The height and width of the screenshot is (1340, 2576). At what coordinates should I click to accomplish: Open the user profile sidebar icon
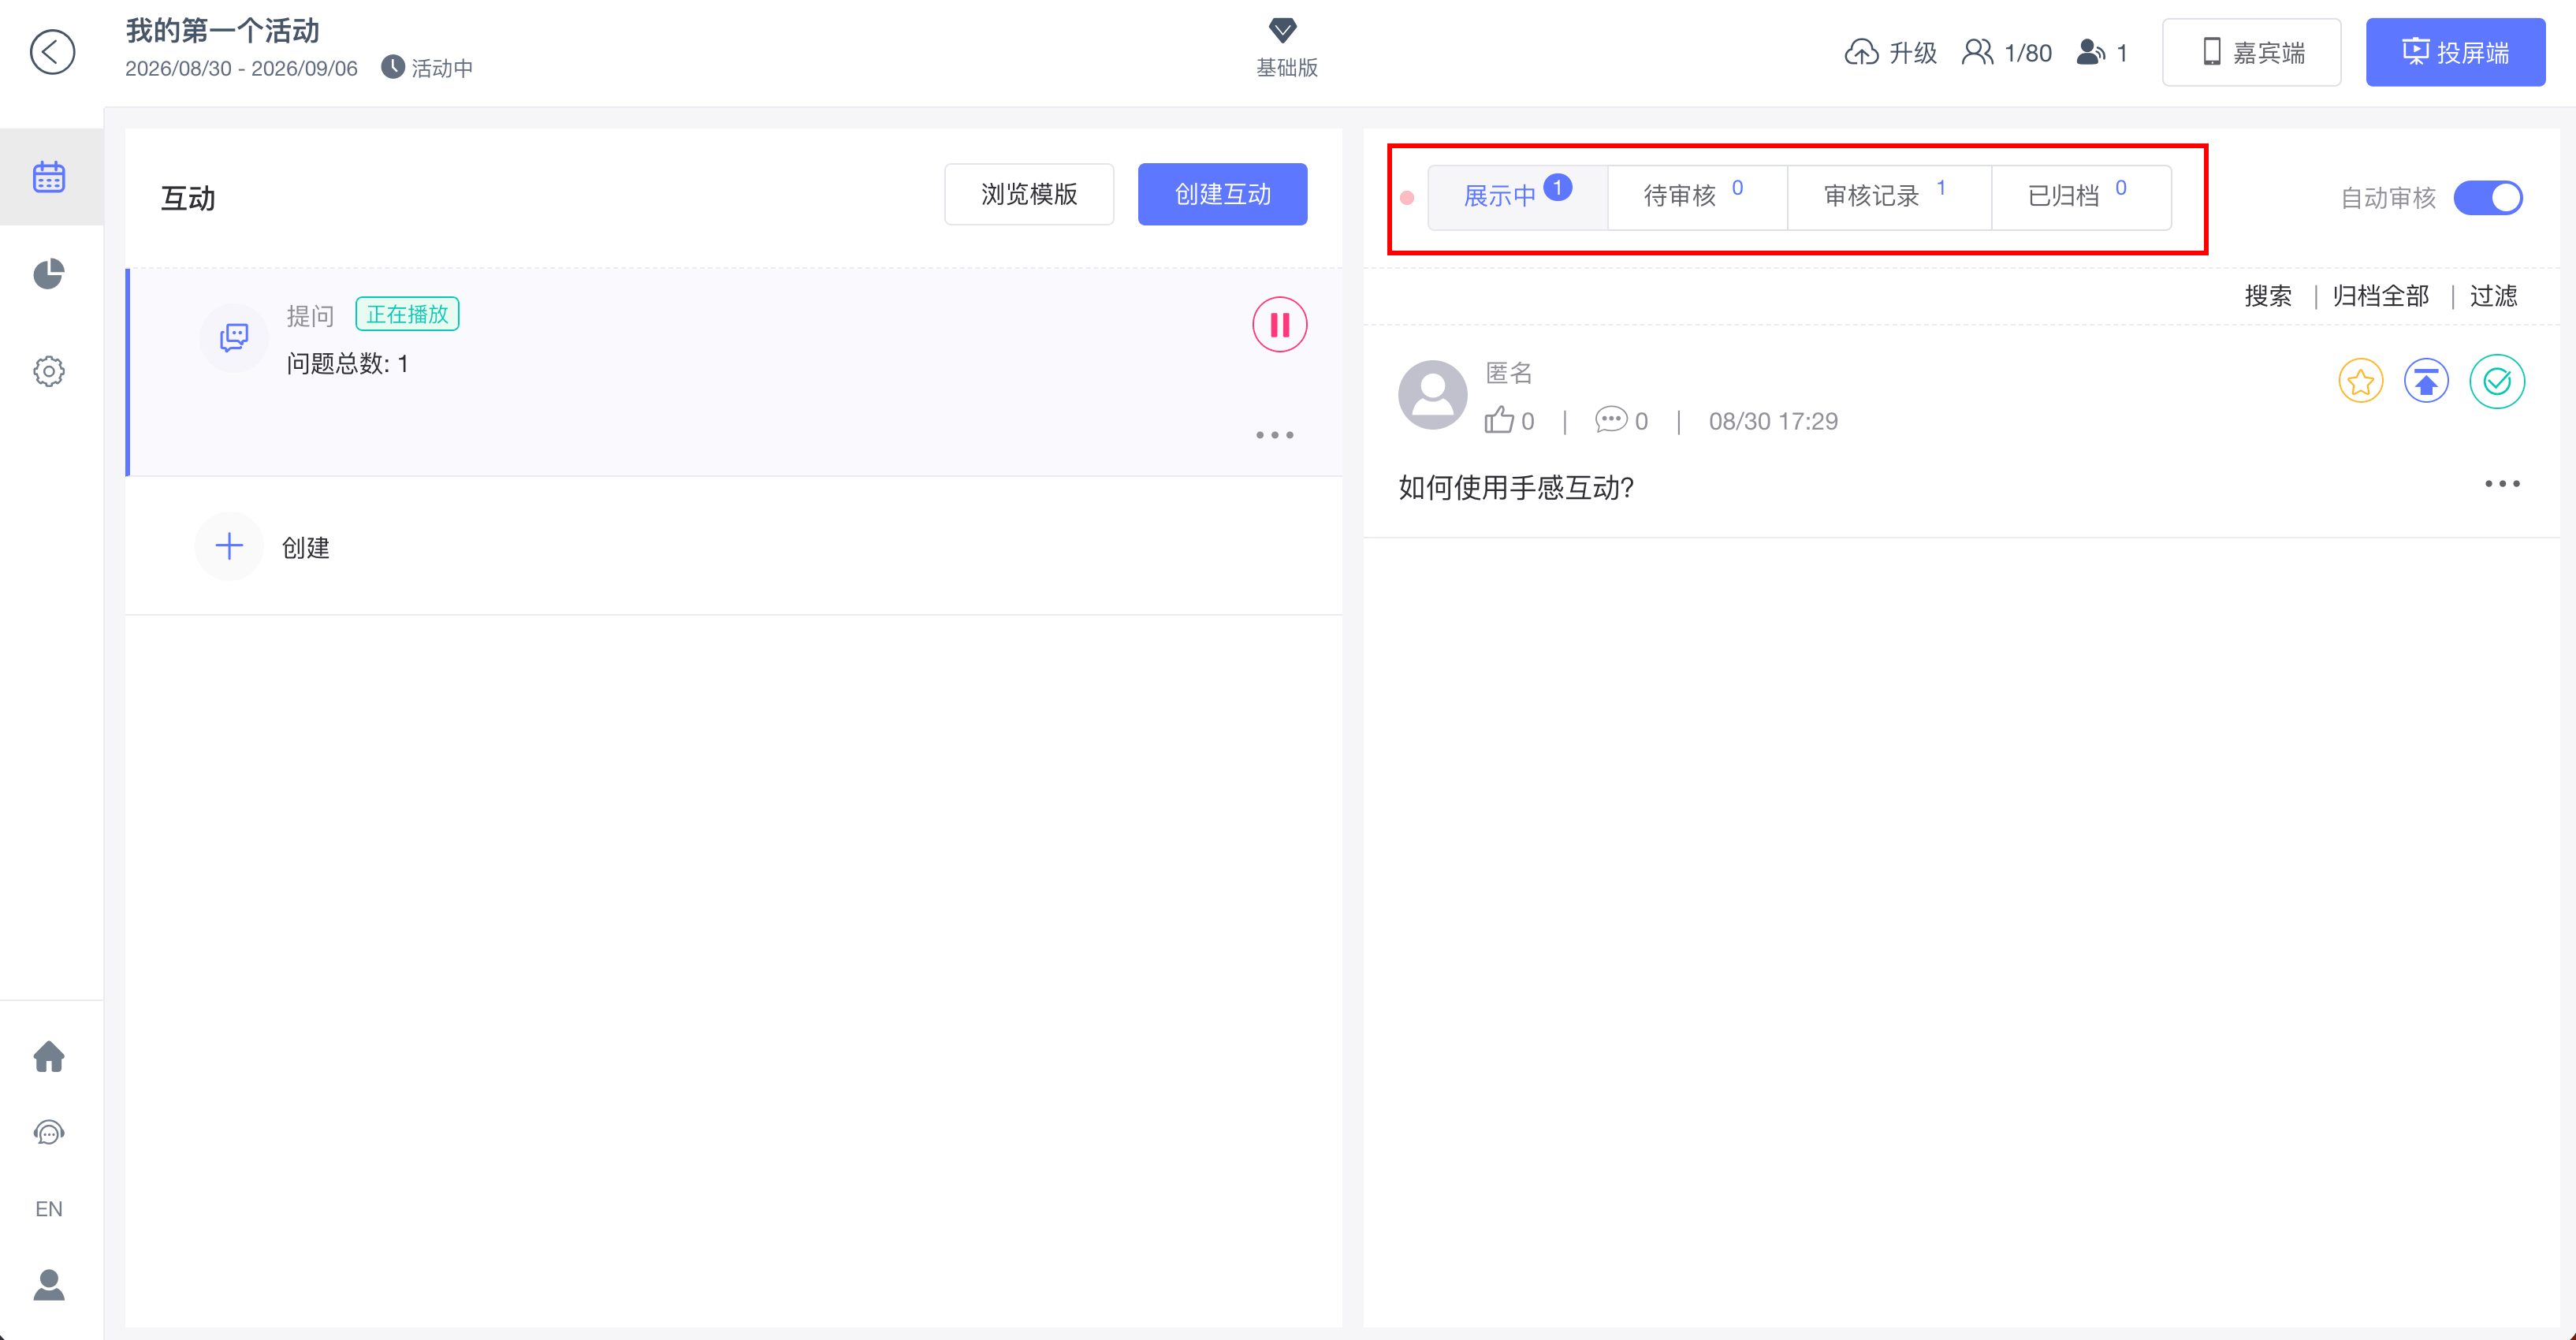coord(49,1285)
